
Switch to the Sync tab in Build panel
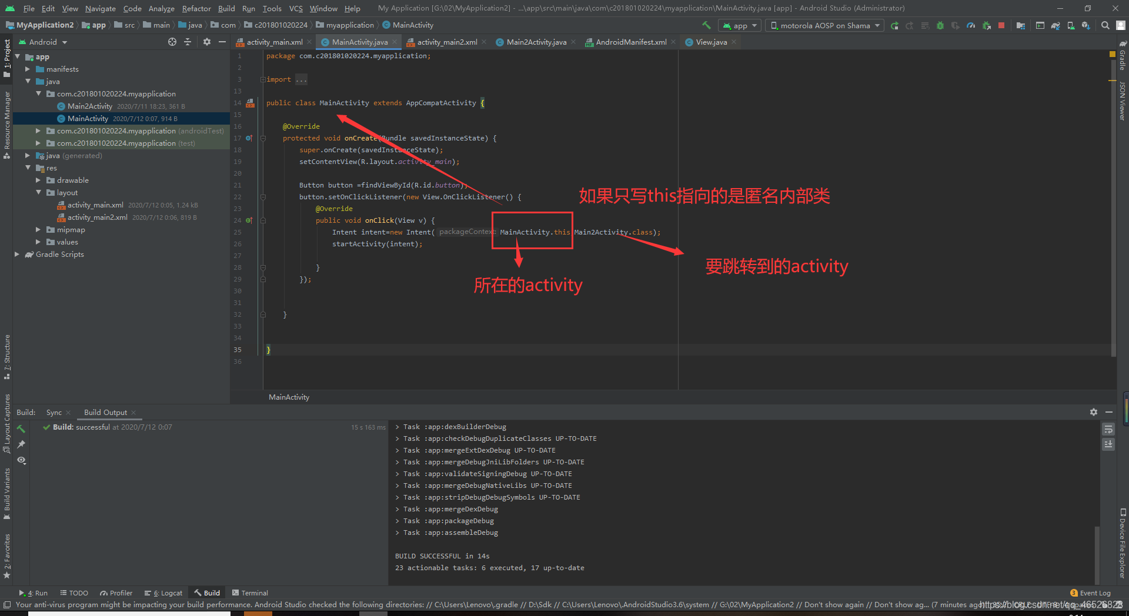pos(54,412)
